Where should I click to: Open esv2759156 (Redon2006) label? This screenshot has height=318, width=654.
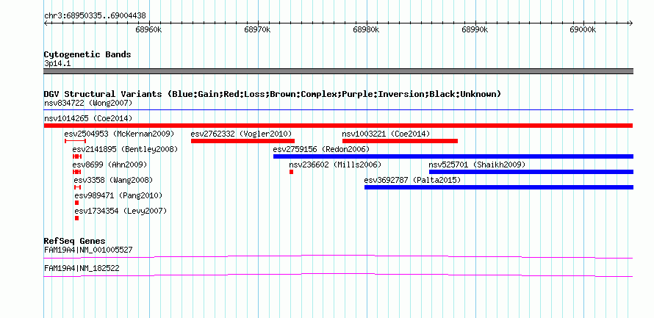(321, 149)
